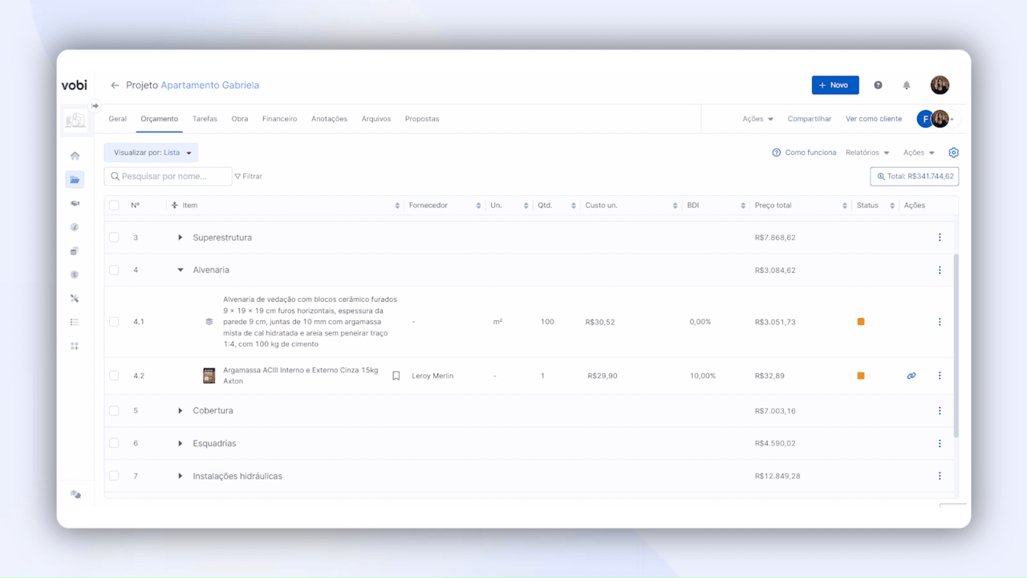Click the back arrow beside Projeto title

click(115, 85)
